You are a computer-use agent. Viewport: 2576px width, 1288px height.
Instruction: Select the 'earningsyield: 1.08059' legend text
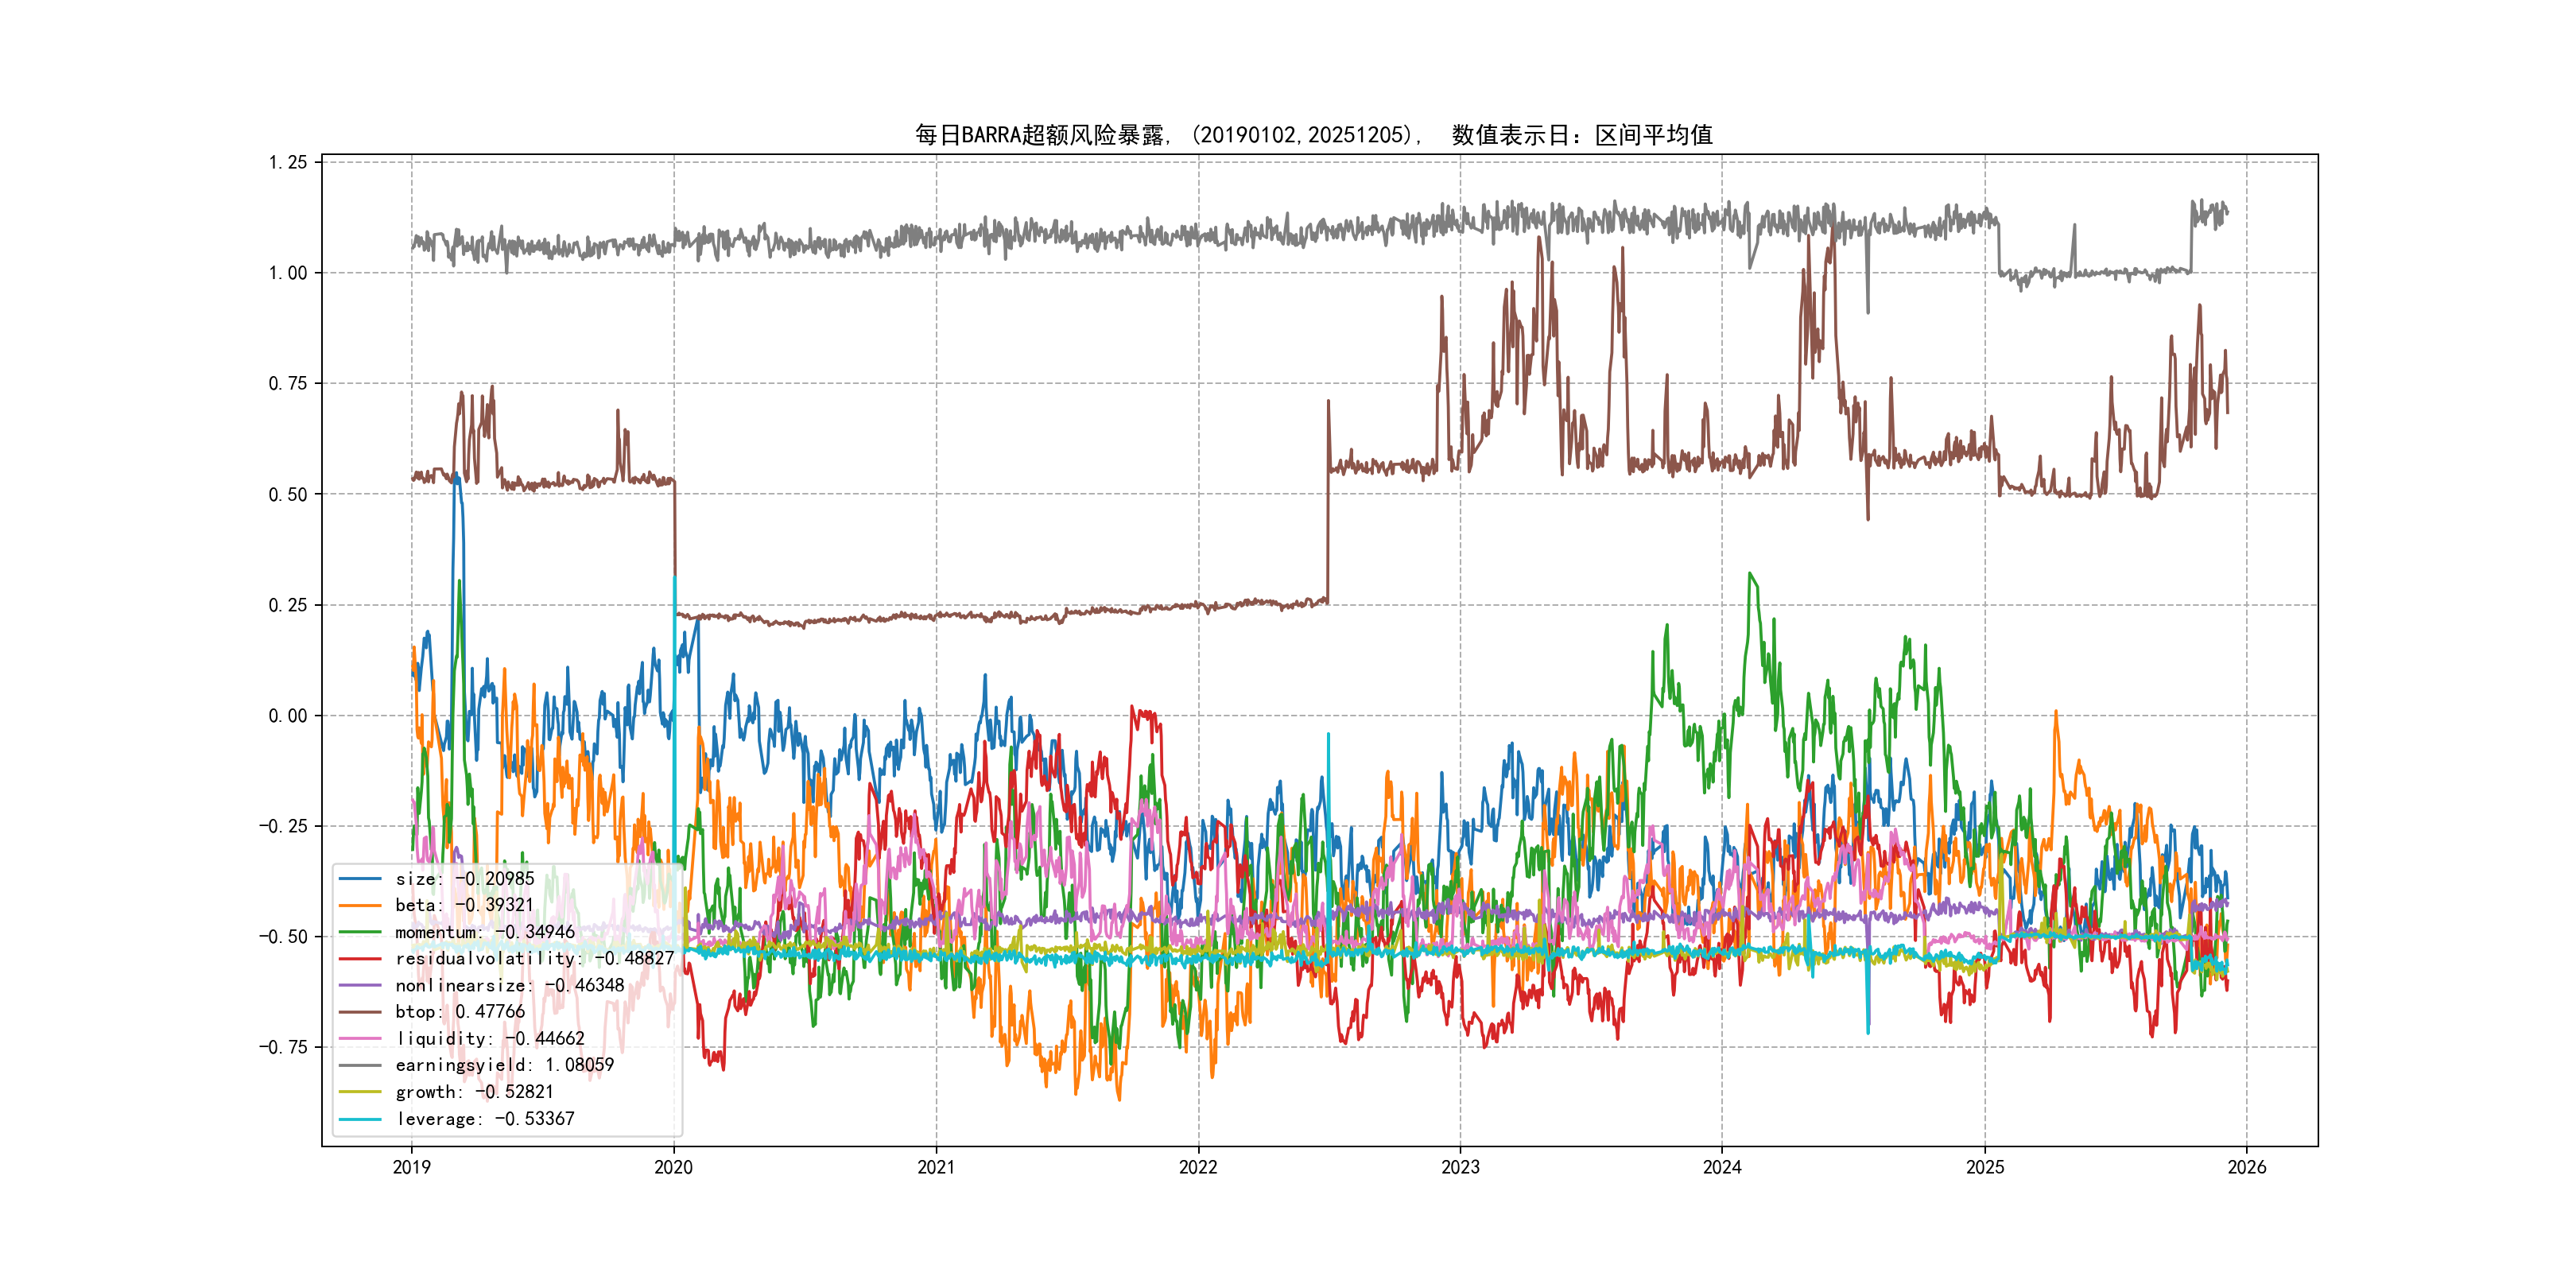(x=504, y=1065)
